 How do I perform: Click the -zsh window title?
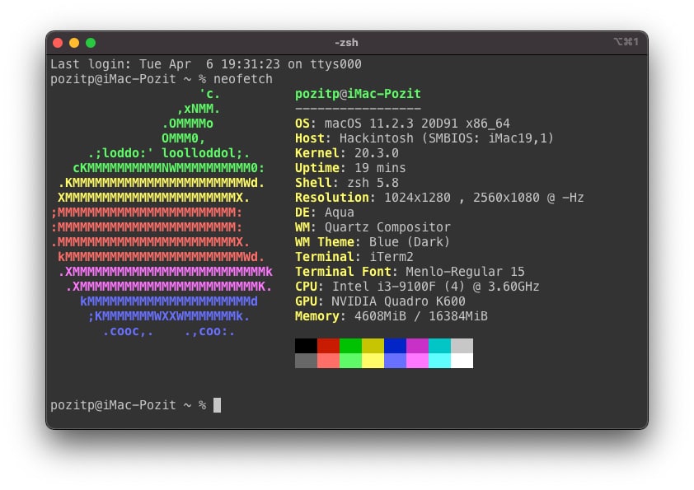point(346,43)
